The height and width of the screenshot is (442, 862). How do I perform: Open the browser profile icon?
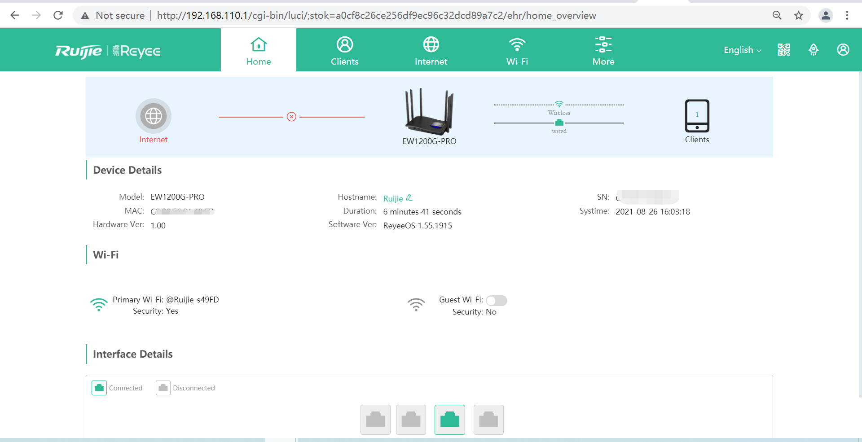pyautogui.click(x=826, y=15)
